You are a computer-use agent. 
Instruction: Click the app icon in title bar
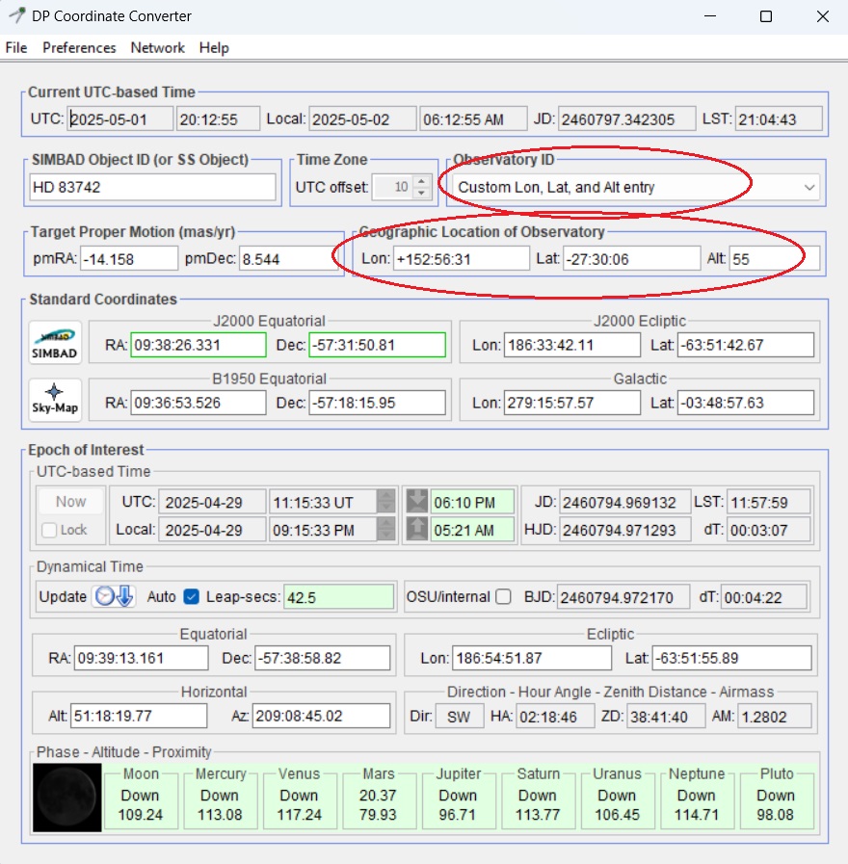[16, 15]
